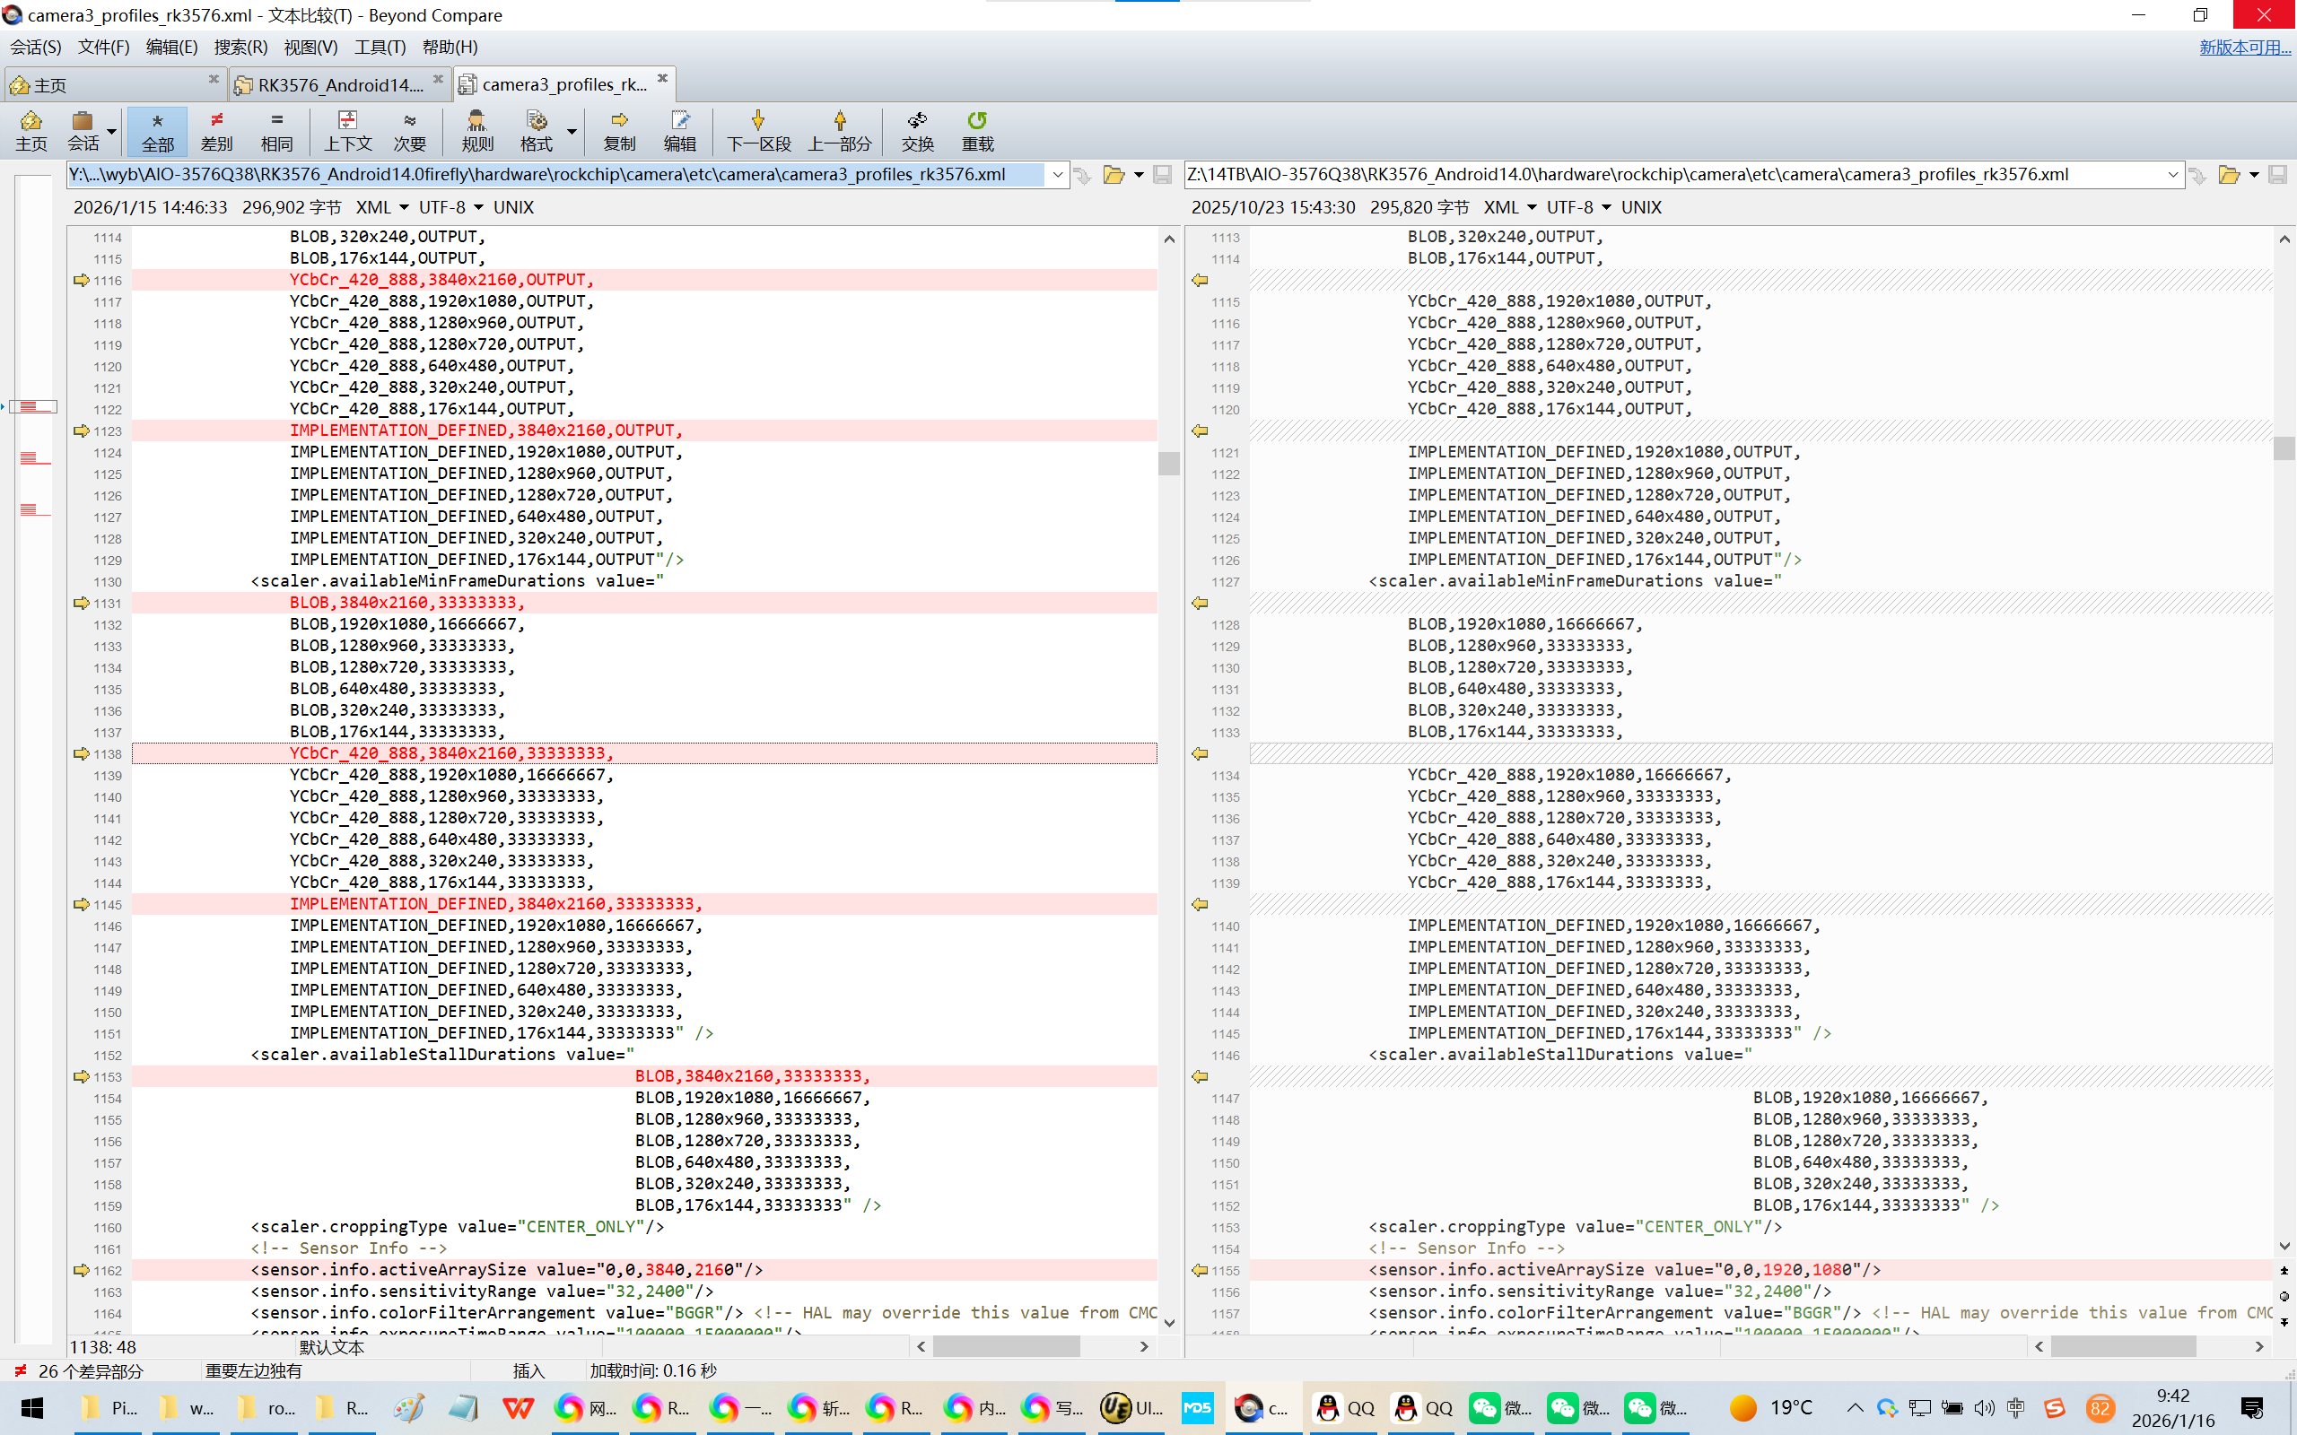Click the left pane save disk icon

click(x=1162, y=175)
